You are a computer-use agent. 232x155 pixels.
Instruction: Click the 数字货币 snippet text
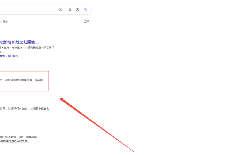pyautogui.click(x=48, y=47)
